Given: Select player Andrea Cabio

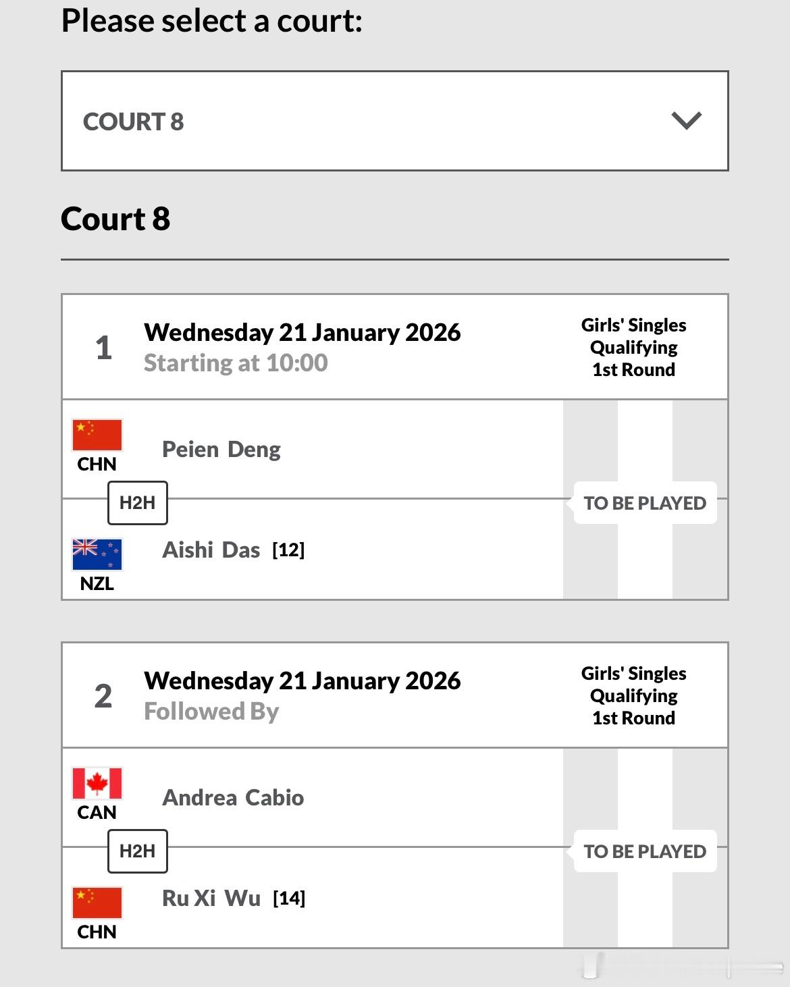Looking at the screenshot, I should 233,798.
